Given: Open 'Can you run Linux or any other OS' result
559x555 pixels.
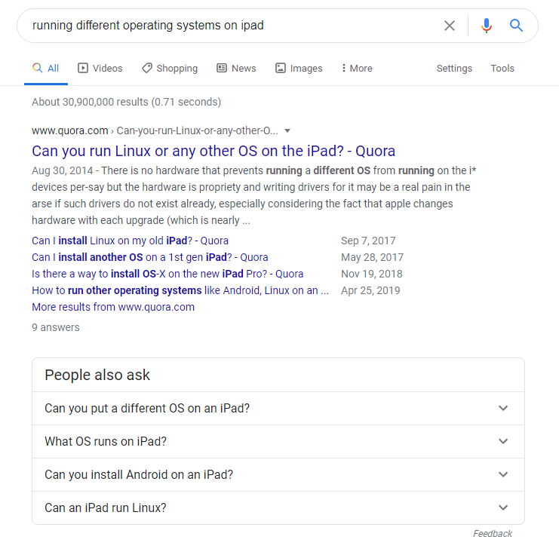Looking at the screenshot, I should (213, 151).
